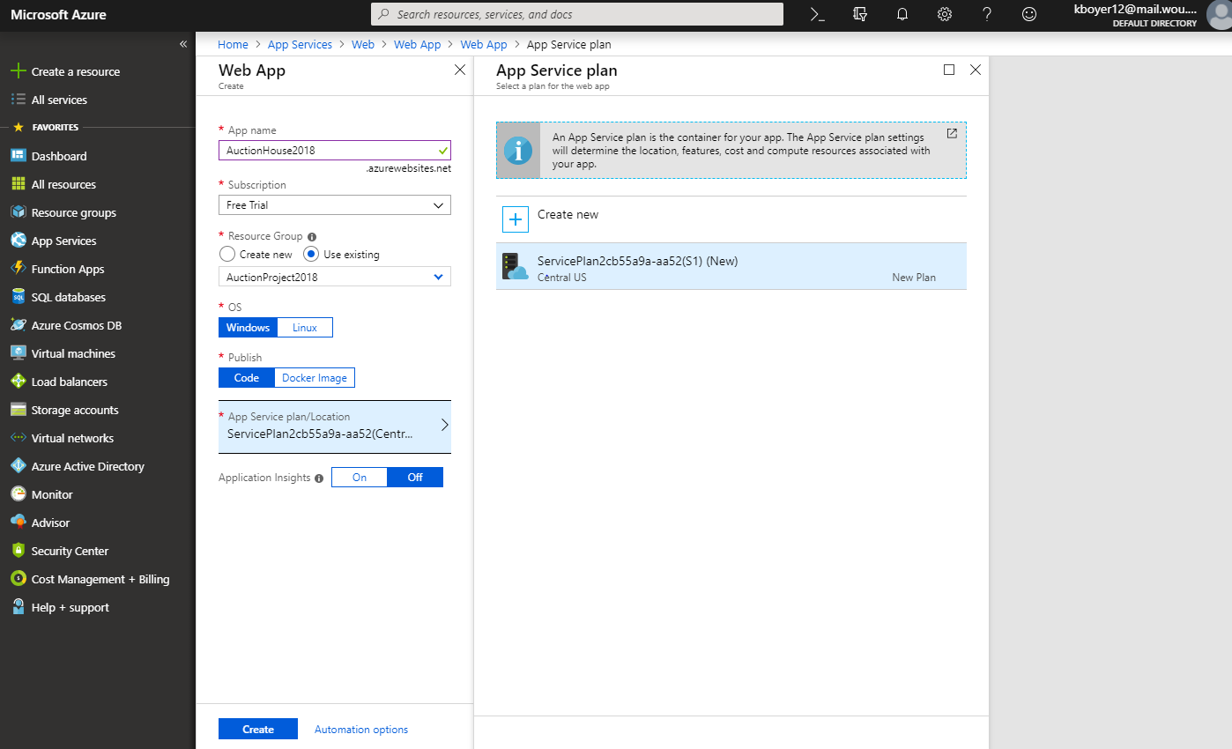Click the Monitor gauge icon
The width and height of the screenshot is (1232, 749).
[x=18, y=494]
